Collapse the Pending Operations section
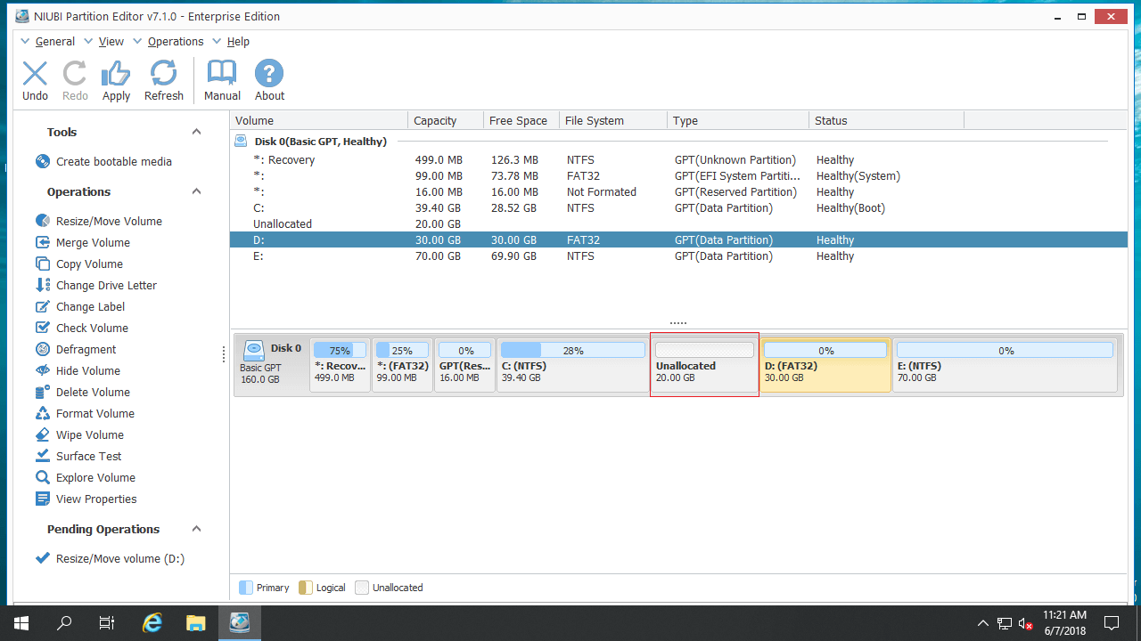This screenshot has width=1141, height=641. coord(196,529)
